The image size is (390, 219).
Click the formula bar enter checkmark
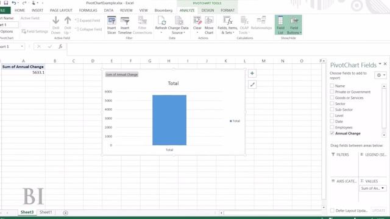(x=49, y=46)
